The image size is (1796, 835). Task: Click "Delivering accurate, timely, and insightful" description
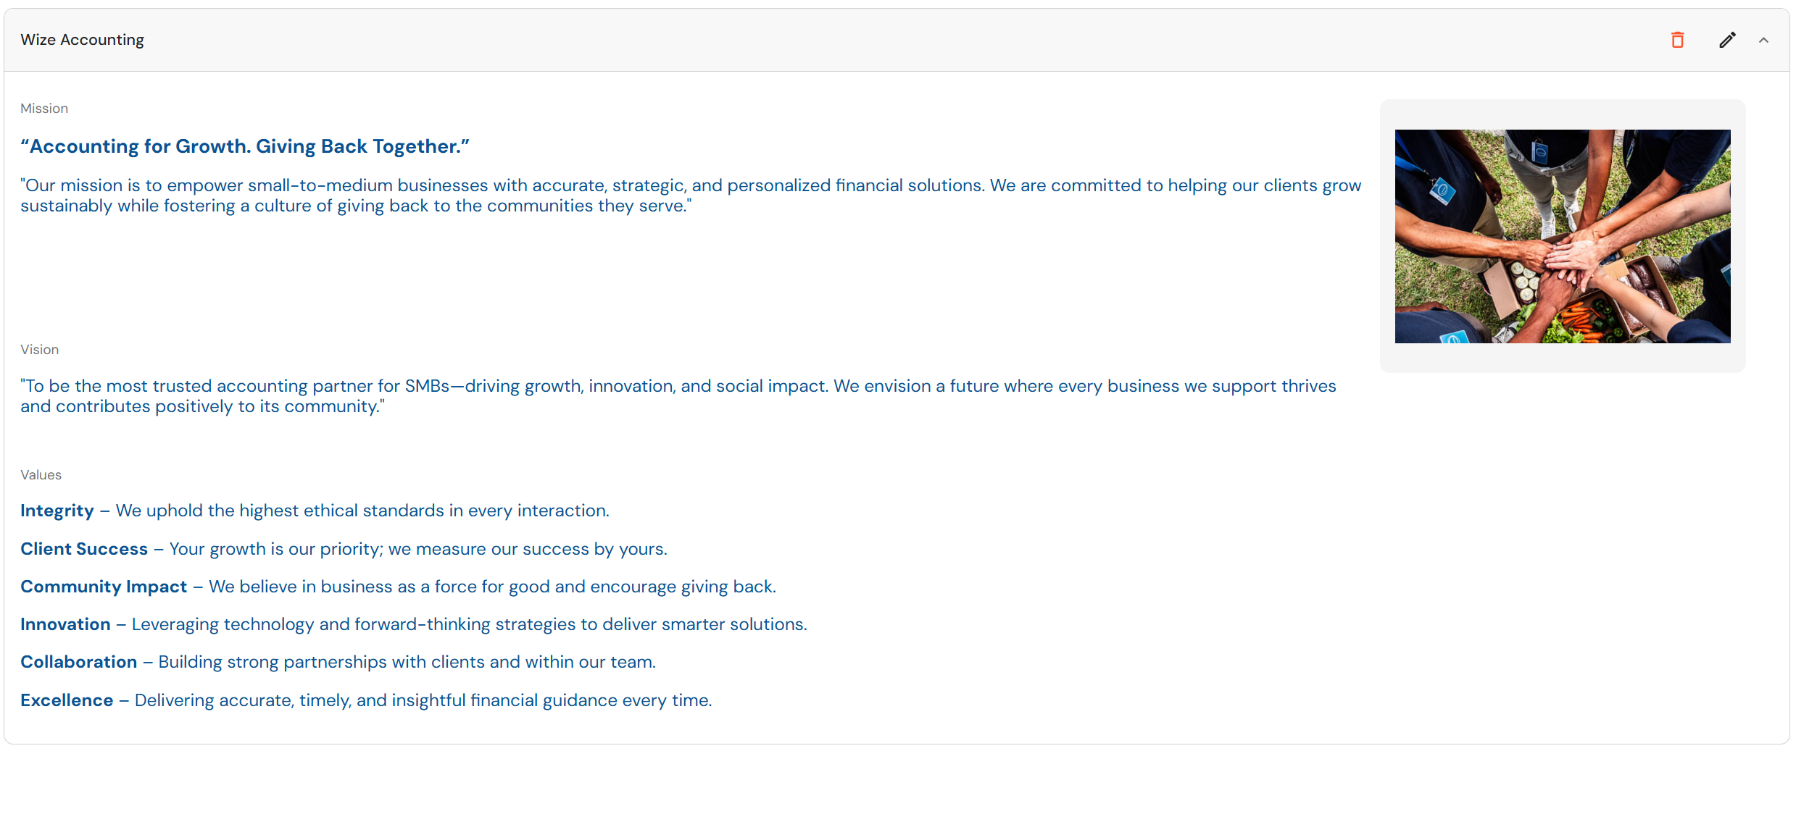click(423, 700)
